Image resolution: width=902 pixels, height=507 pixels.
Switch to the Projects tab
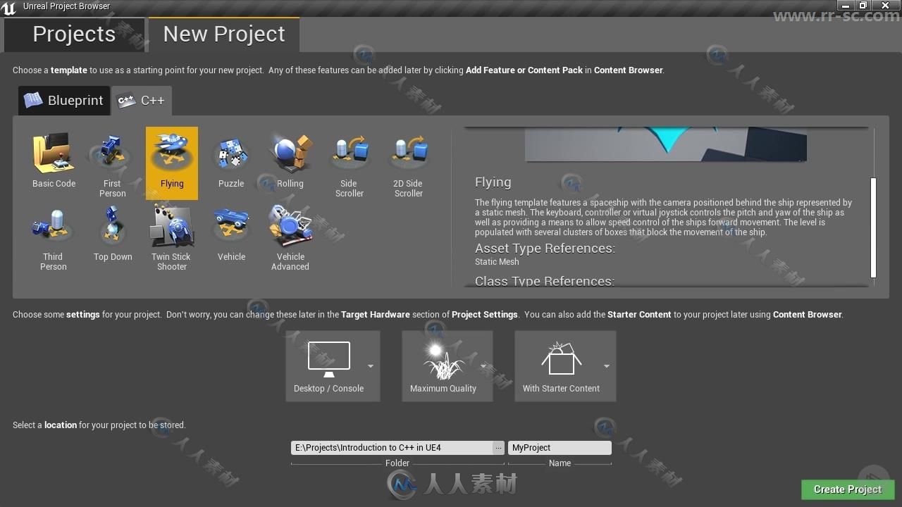(74, 35)
